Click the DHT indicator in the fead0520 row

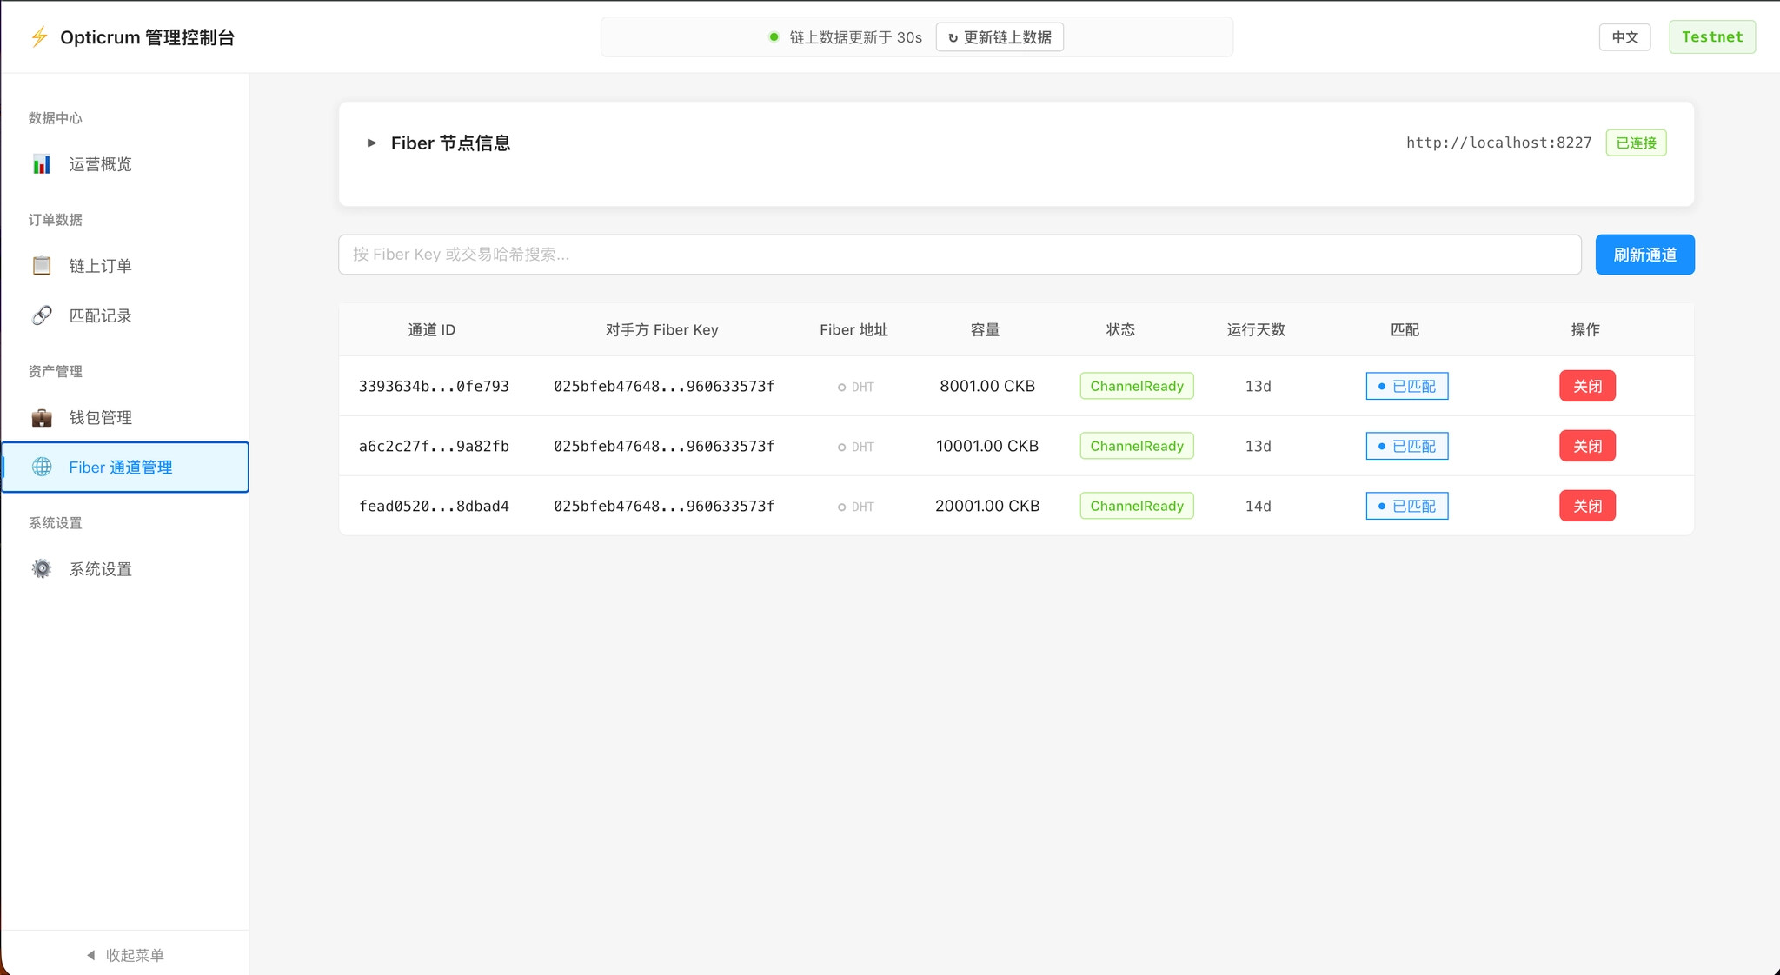click(856, 507)
